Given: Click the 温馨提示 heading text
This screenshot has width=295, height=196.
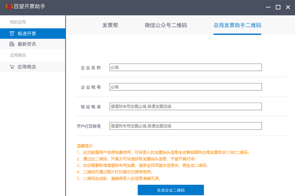Looking at the screenshot, I should pyautogui.click(x=85, y=146).
